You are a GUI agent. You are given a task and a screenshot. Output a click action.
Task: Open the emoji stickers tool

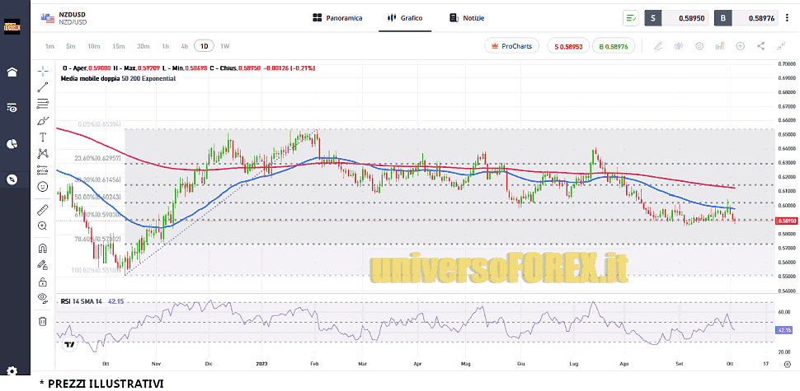coord(43,187)
